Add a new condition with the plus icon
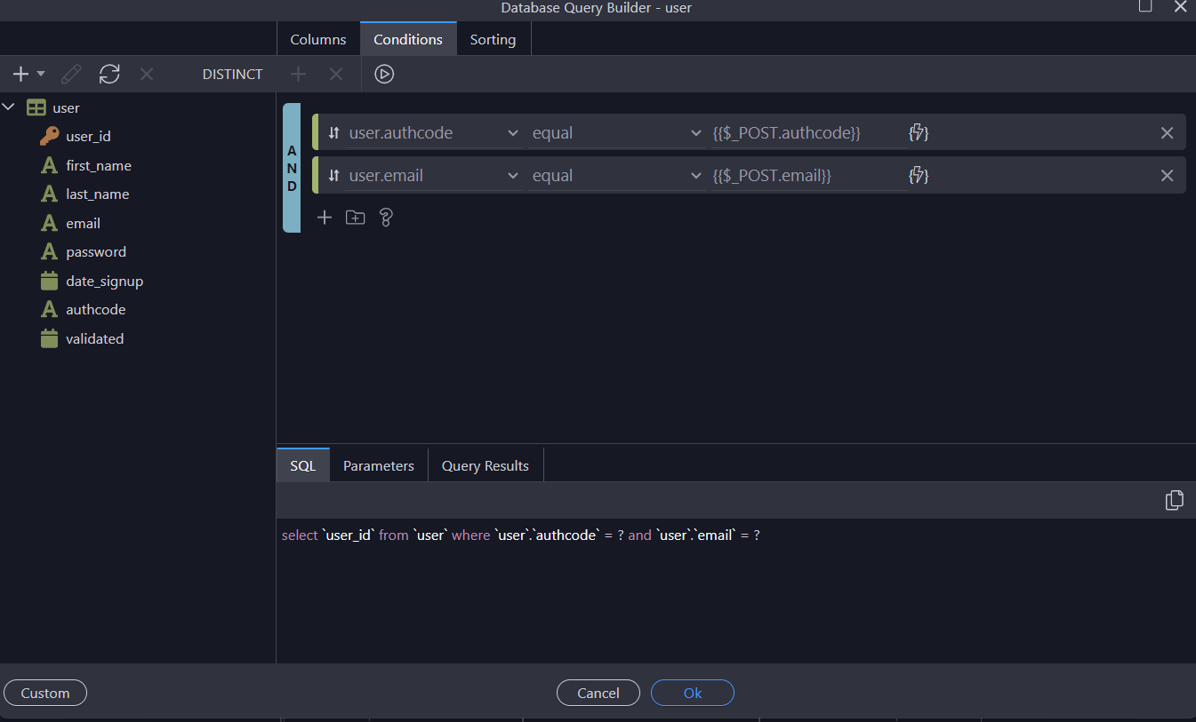This screenshot has height=722, width=1196. (x=324, y=217)
